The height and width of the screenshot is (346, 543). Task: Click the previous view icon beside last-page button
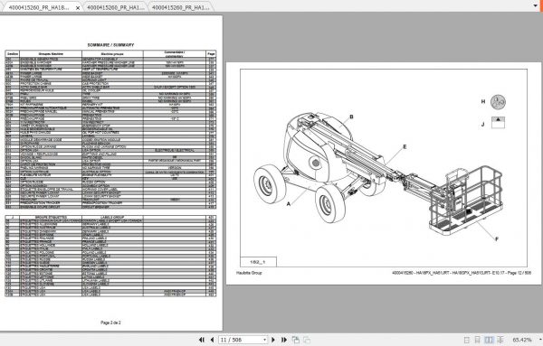(295, 340)
